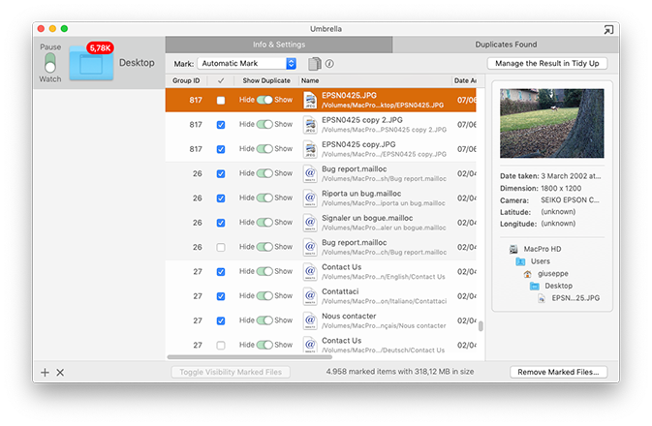
Task: Sort by Name column header
Action: click(x=373, y=80)
